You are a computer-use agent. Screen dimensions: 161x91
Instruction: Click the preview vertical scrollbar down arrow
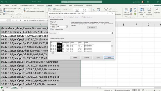112,51
